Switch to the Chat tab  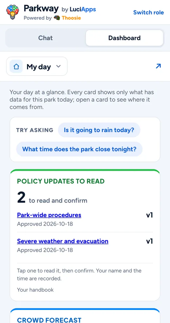pyautogui.click(x=45, y=38)
